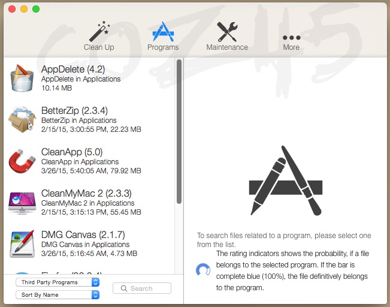
Task: Click the text "BetterZip in Applications"
Action: [x=79, y=121]
